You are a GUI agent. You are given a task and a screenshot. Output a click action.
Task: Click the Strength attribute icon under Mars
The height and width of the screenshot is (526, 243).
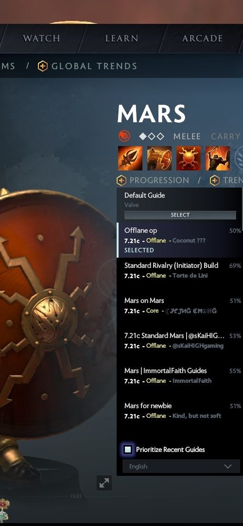pos(124,136)
